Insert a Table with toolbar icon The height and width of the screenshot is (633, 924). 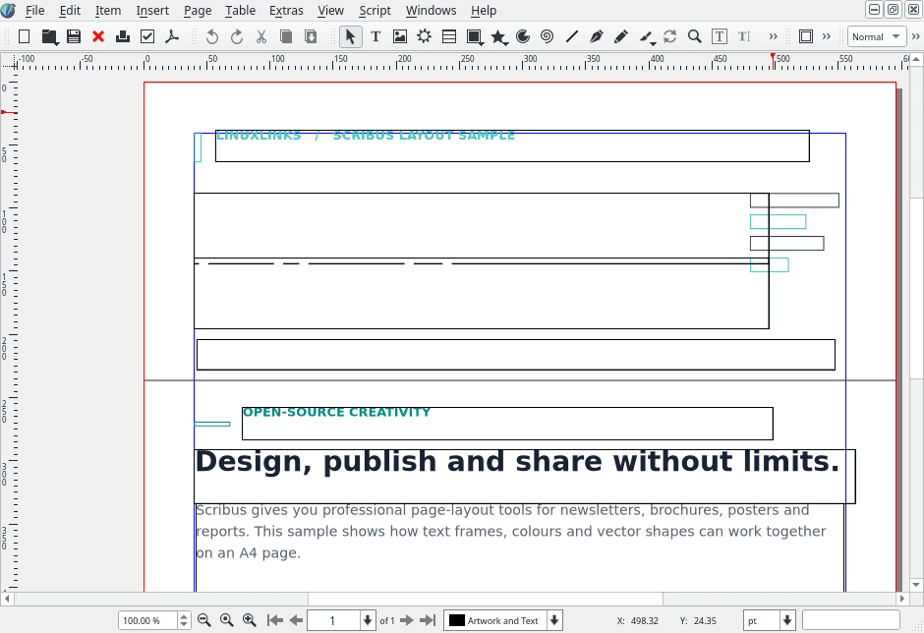449,36
